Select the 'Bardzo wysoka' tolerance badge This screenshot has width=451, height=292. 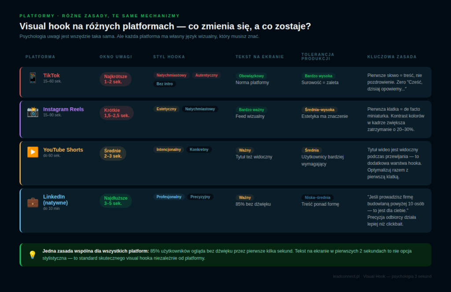318,76
